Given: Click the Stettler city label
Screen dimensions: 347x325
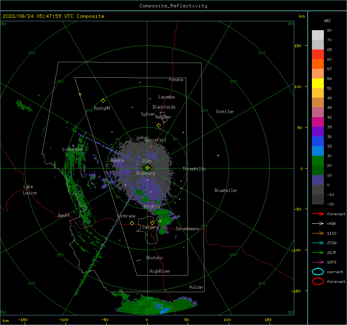Looking at the screenshot, I should coord(225,112).
